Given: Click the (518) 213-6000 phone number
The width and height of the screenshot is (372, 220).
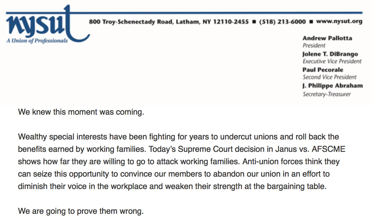Looking at the screenshot, I should 282,22.
